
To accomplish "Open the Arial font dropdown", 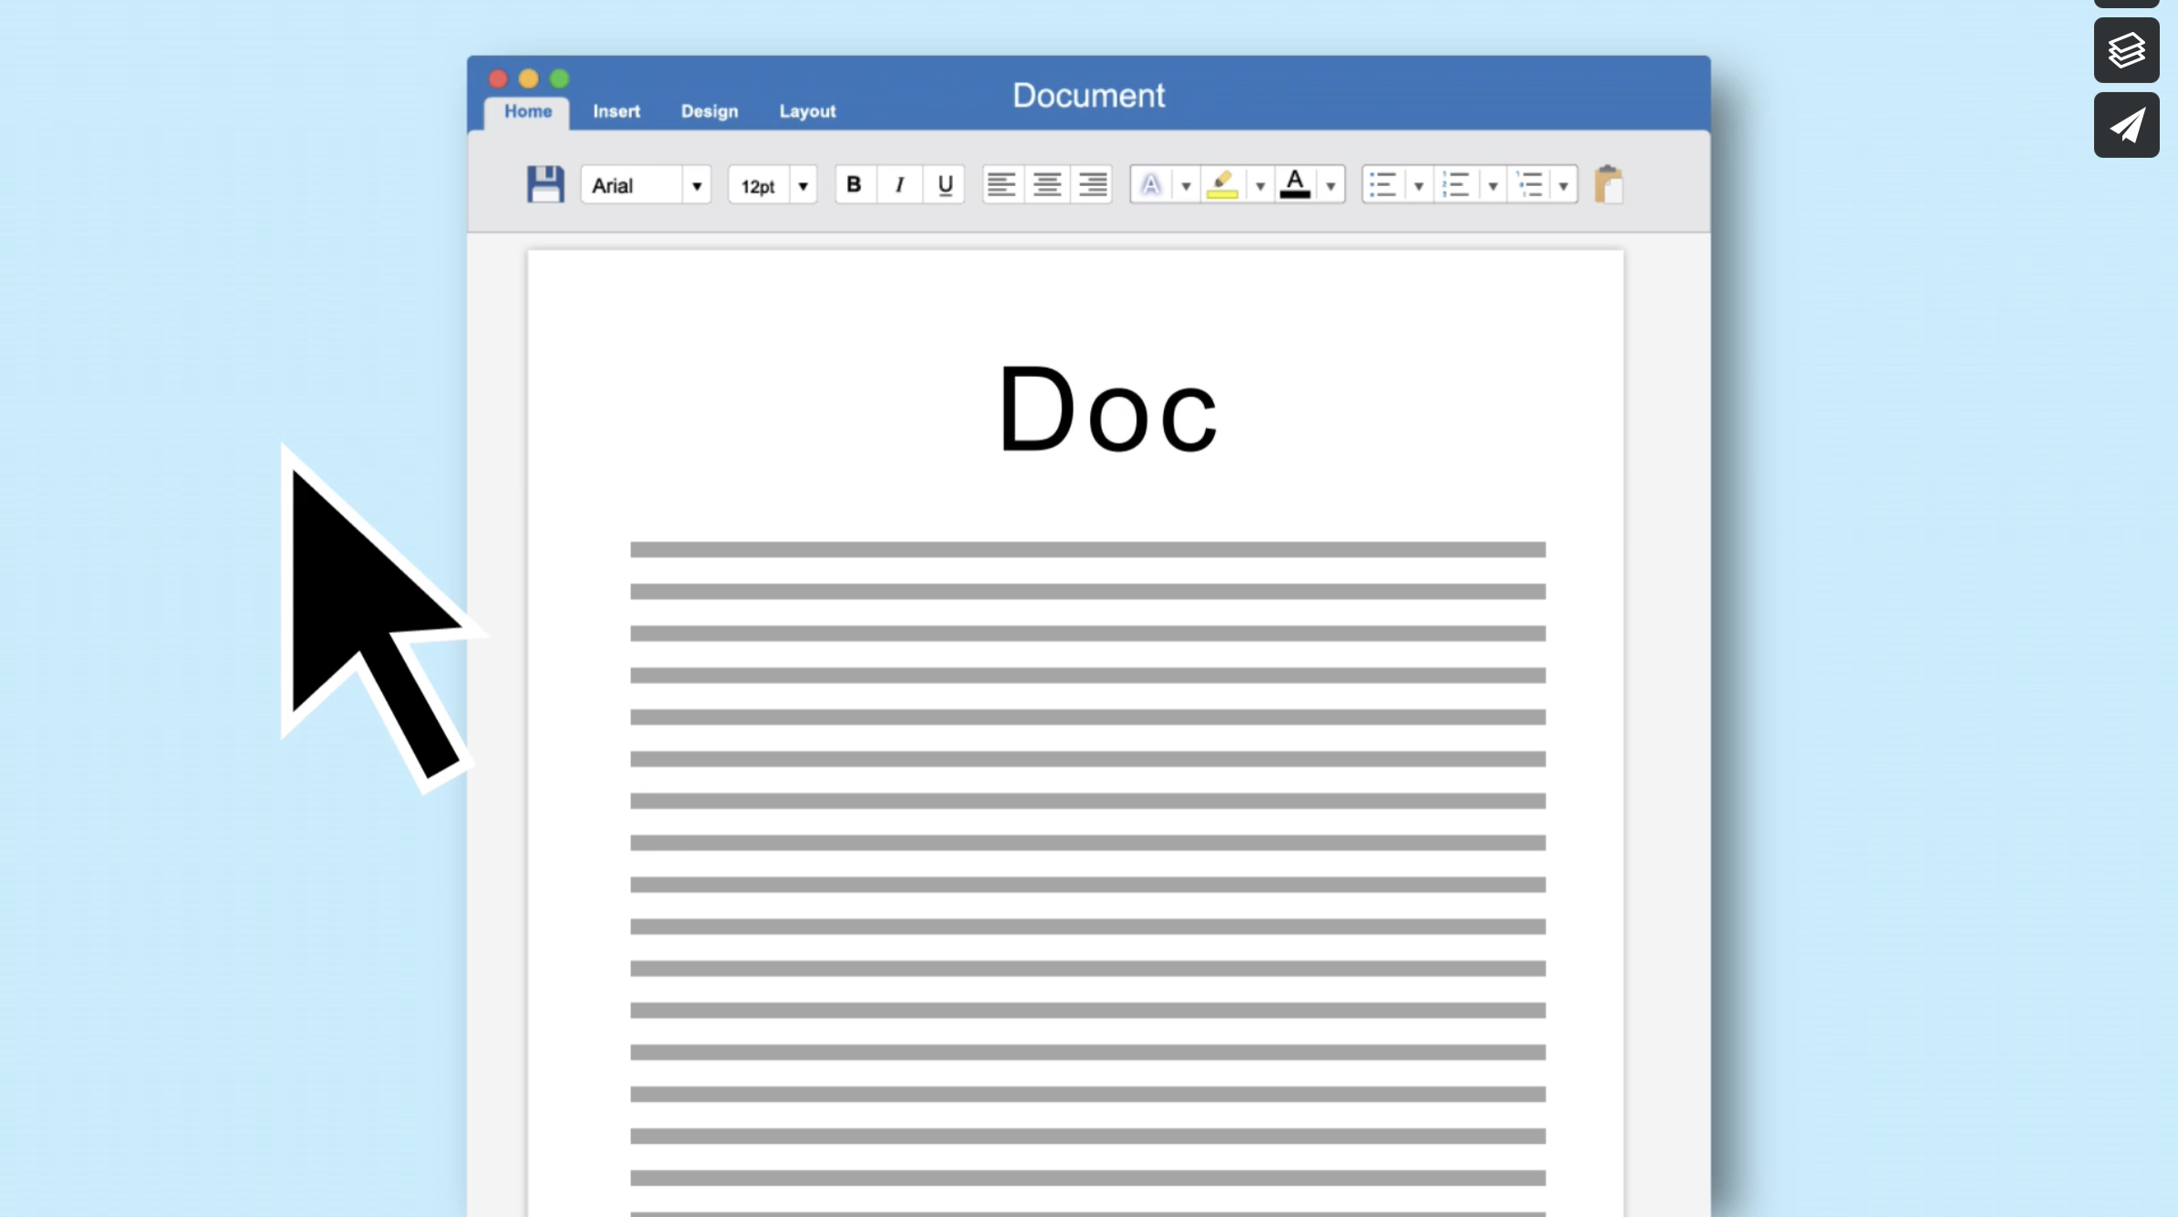I will tap(696, 186).
